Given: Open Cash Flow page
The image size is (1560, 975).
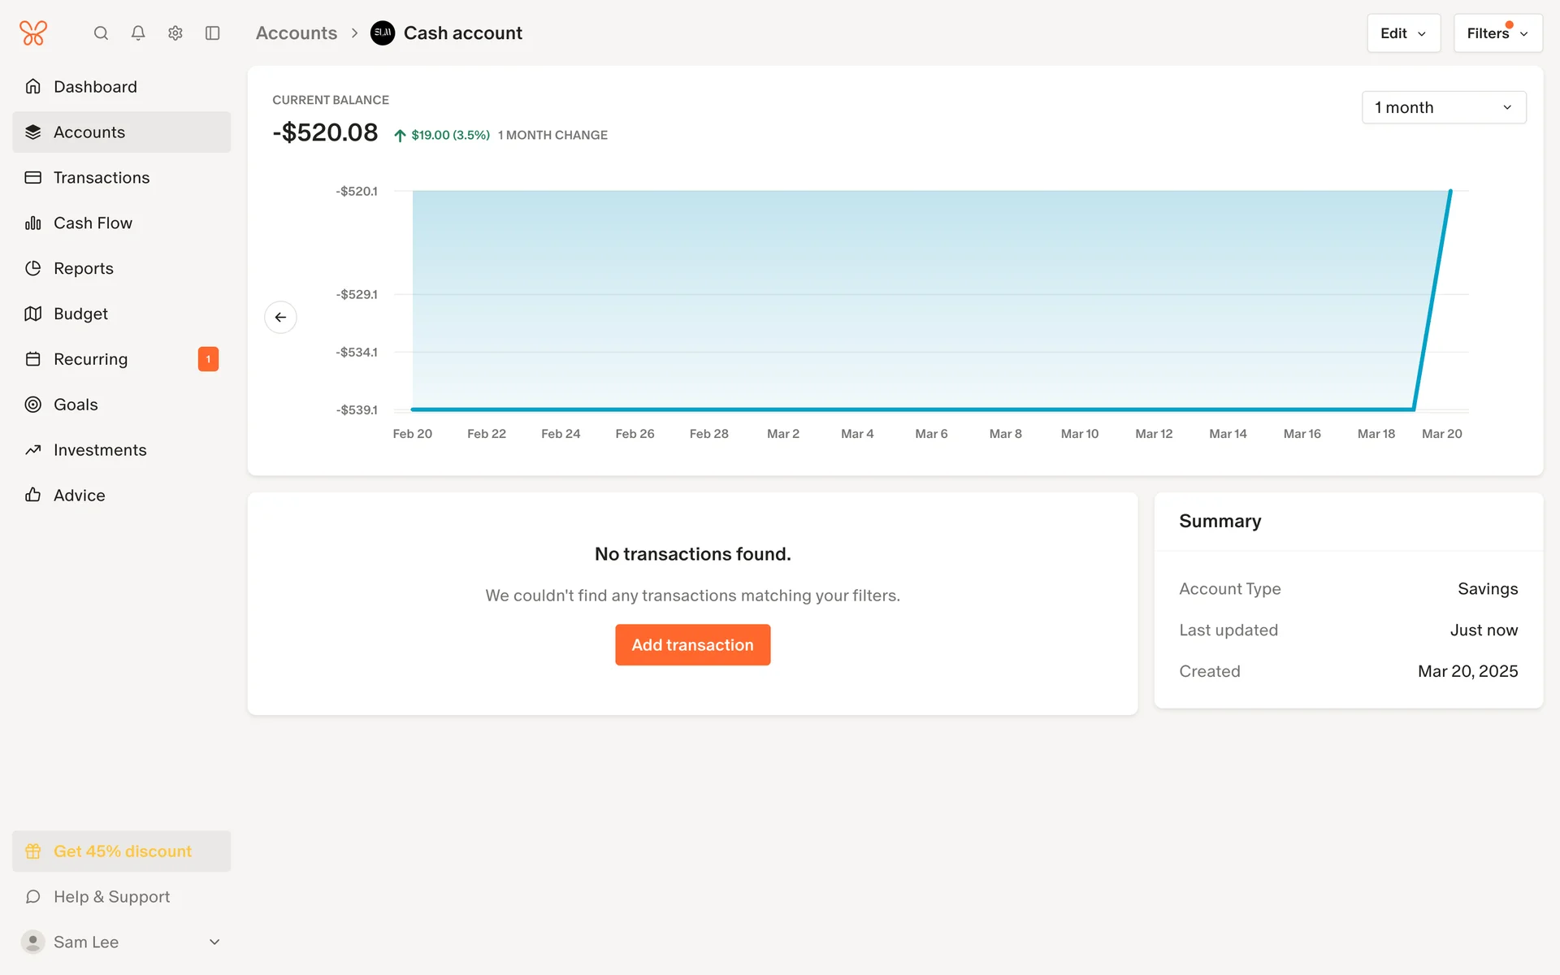Looking at the screenshot, I should coord(93,223).
